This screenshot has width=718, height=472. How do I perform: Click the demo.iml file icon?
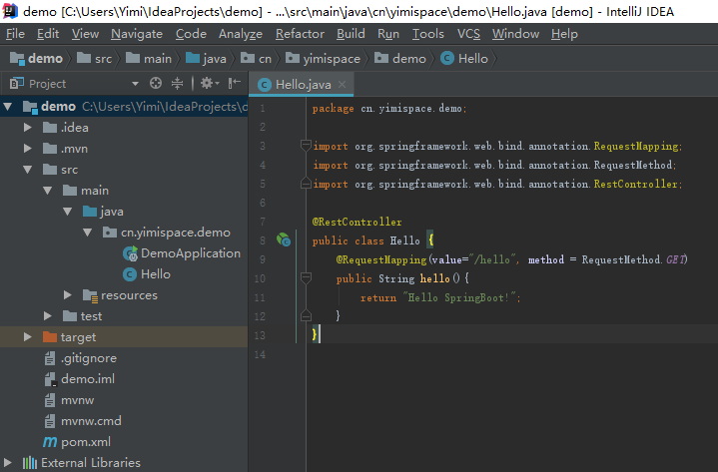50,379
